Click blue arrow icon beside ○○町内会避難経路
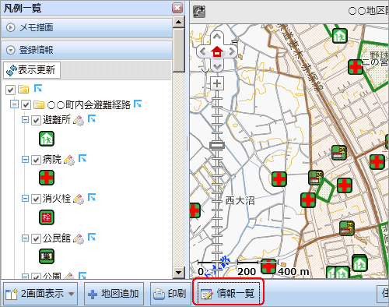Image resolution: width=389 pixels, height=307 pixels. tap(138, 104)
